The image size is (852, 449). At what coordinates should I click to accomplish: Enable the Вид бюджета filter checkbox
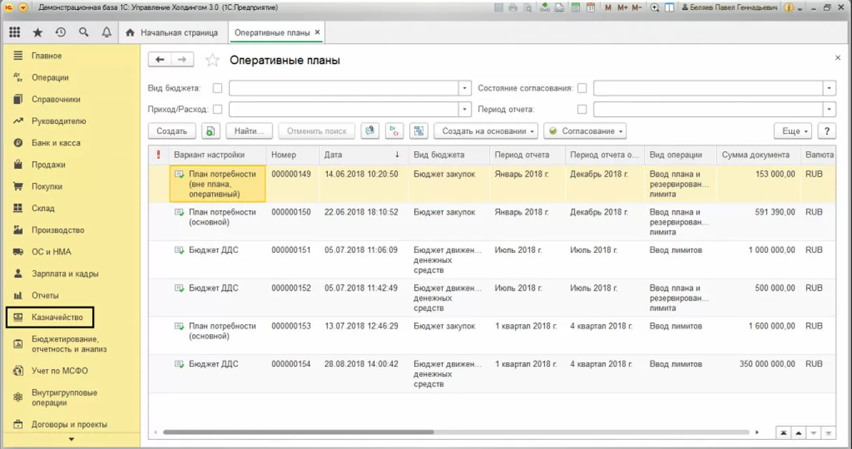point(217,88)
